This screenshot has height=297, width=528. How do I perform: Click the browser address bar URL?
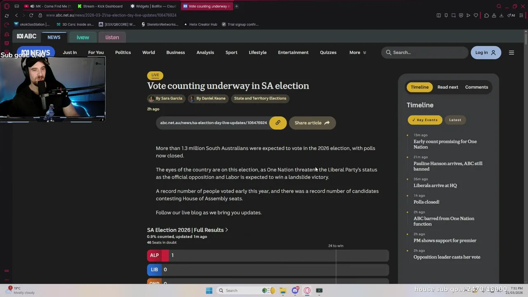pyautogui.click(x=111, y=15)
